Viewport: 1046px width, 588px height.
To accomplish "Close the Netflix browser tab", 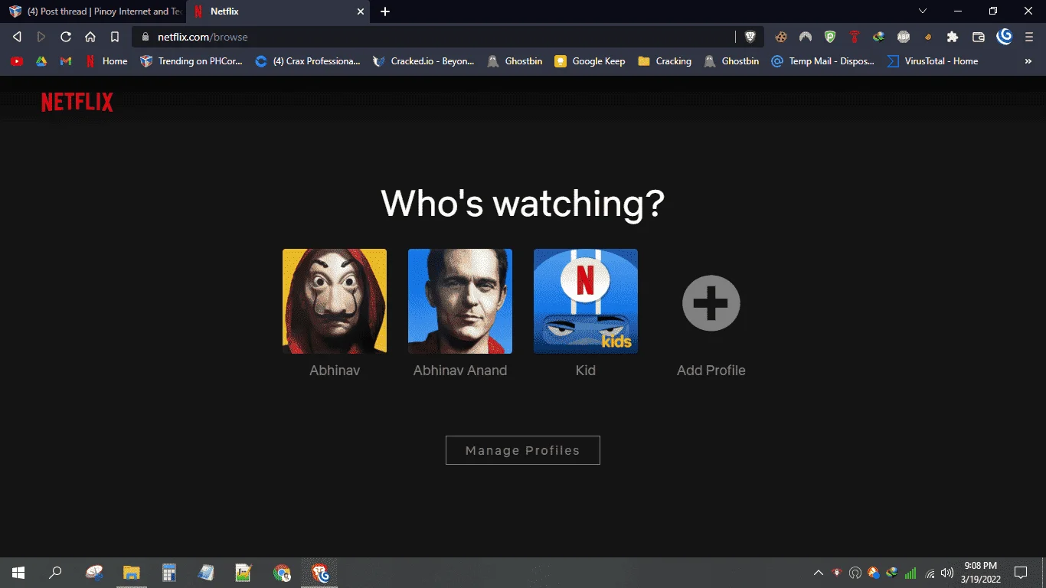I will click(x=361, y=11).
